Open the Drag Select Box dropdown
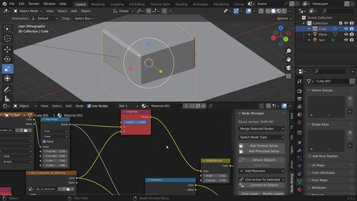The width and height of the screenshot is (357, 201). click(x=84, y=18)
